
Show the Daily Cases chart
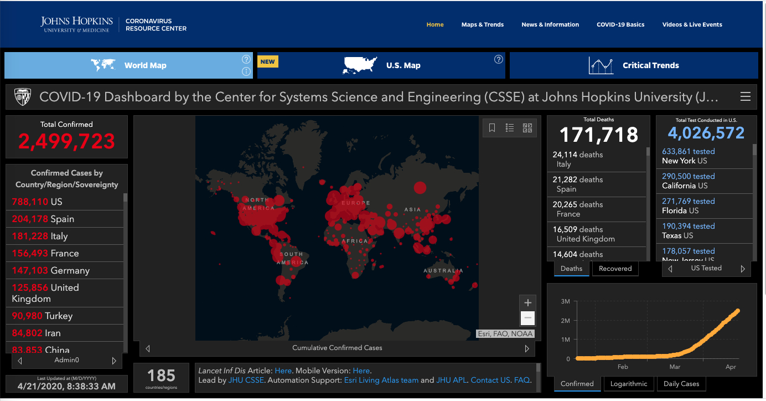681,384
